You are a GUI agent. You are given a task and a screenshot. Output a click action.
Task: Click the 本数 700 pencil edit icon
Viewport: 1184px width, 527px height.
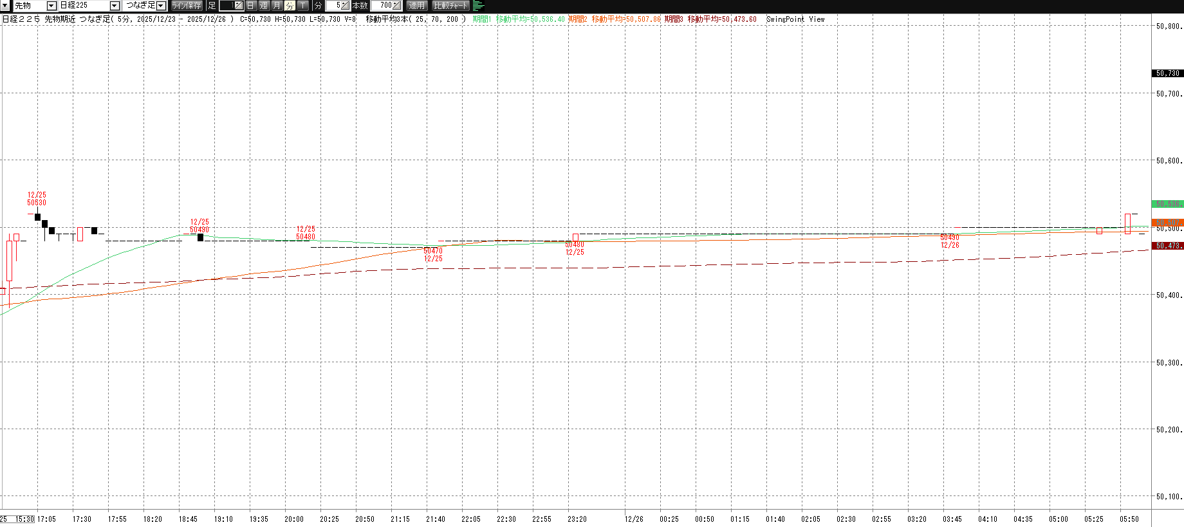[396, 6]
